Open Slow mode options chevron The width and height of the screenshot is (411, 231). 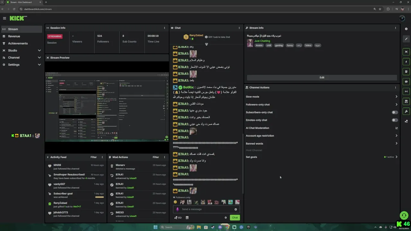click(396, 97)
